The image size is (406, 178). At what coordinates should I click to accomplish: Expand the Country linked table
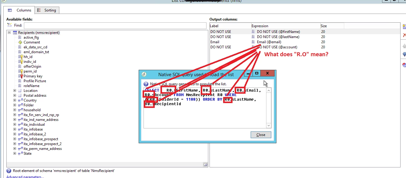(15, 100)
